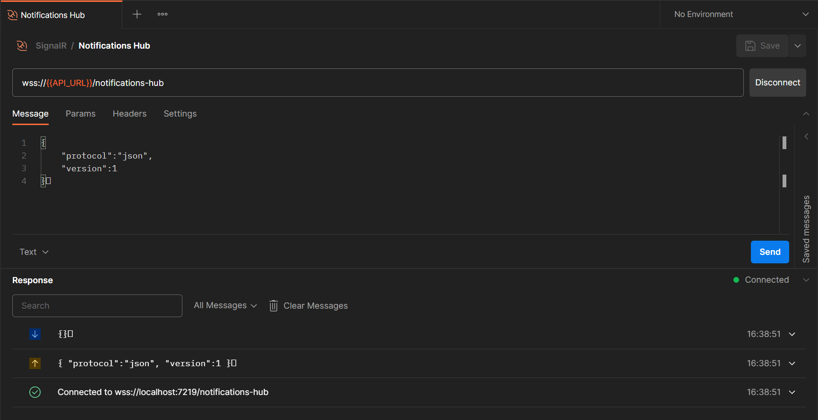This screenshot has height=420, width=818.
Task: Click the blue incoming message arrow icon
Action: pyautogui.click(x=35, y=334)
